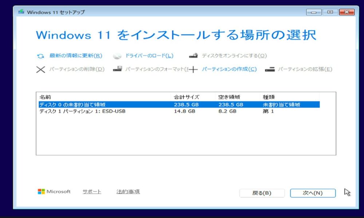Click the format partition drive icon

118,69
